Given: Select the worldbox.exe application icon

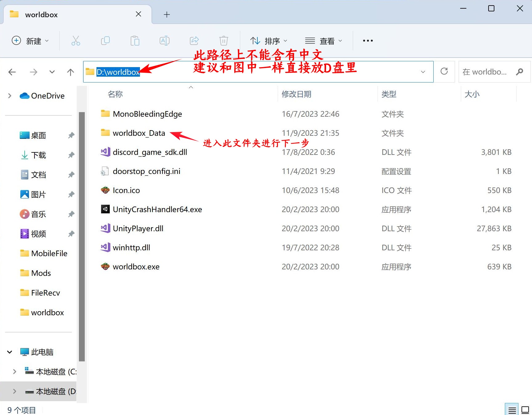Looking at the screenshot, I should point(105,267).
